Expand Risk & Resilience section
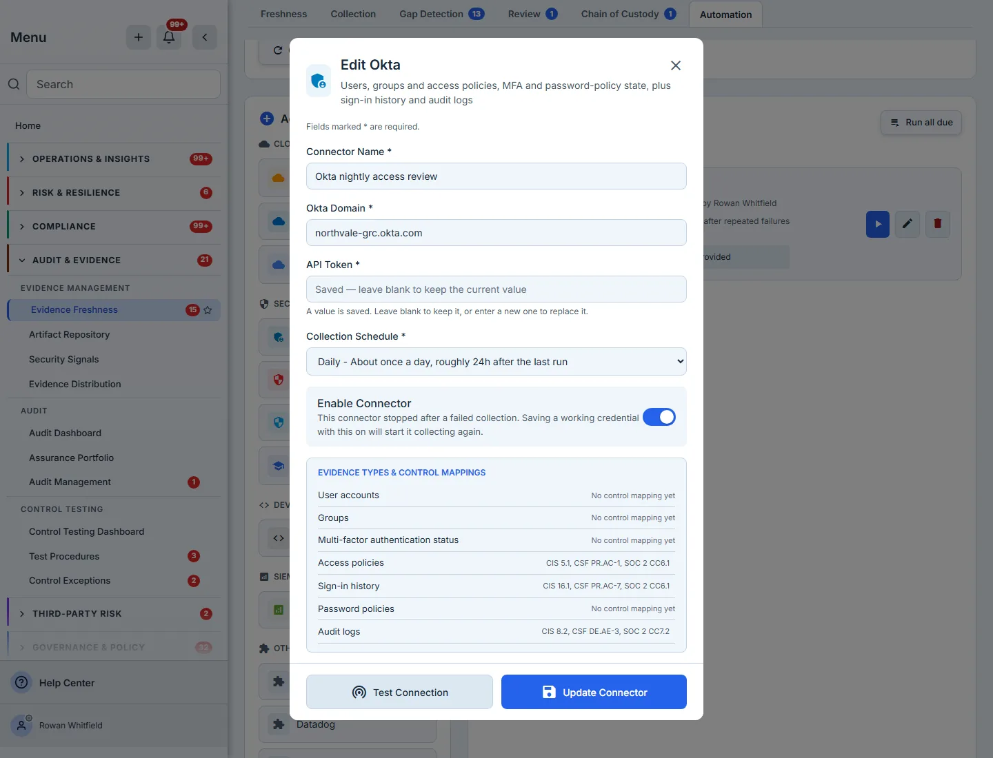Image resolution: width=993 pixels, height=758 pixels. pos(114,192)
